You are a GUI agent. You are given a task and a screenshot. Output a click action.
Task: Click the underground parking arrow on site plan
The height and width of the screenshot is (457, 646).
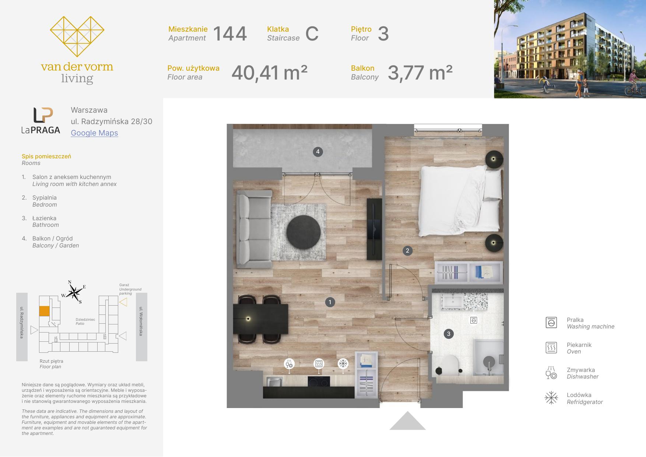point(123,302)
